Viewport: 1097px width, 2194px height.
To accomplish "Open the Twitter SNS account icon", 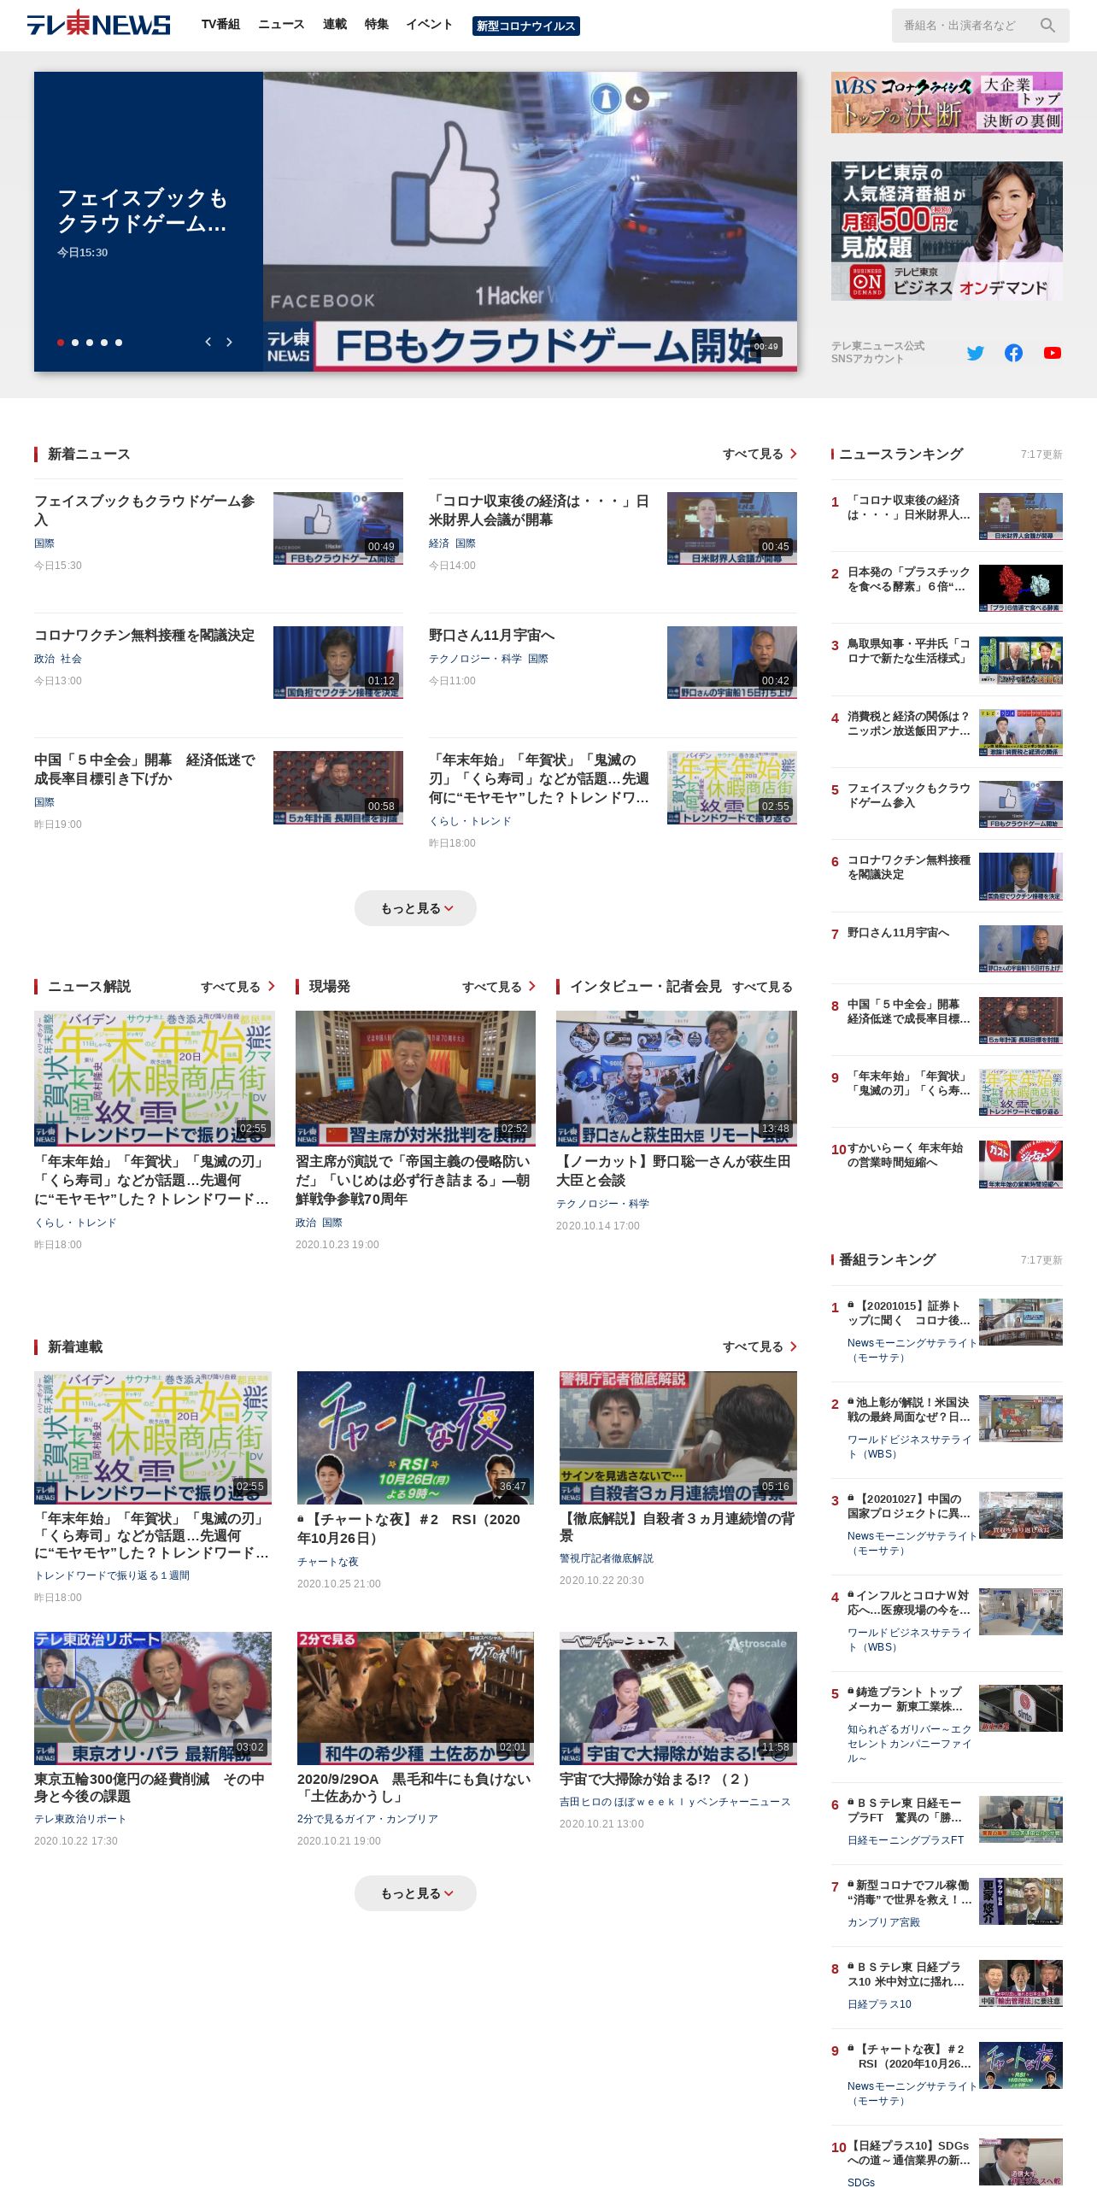I will (x=975, y=353).
